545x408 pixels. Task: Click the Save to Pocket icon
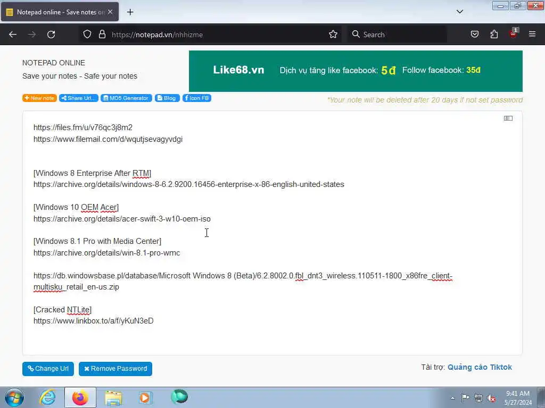[x=475, y=35]
